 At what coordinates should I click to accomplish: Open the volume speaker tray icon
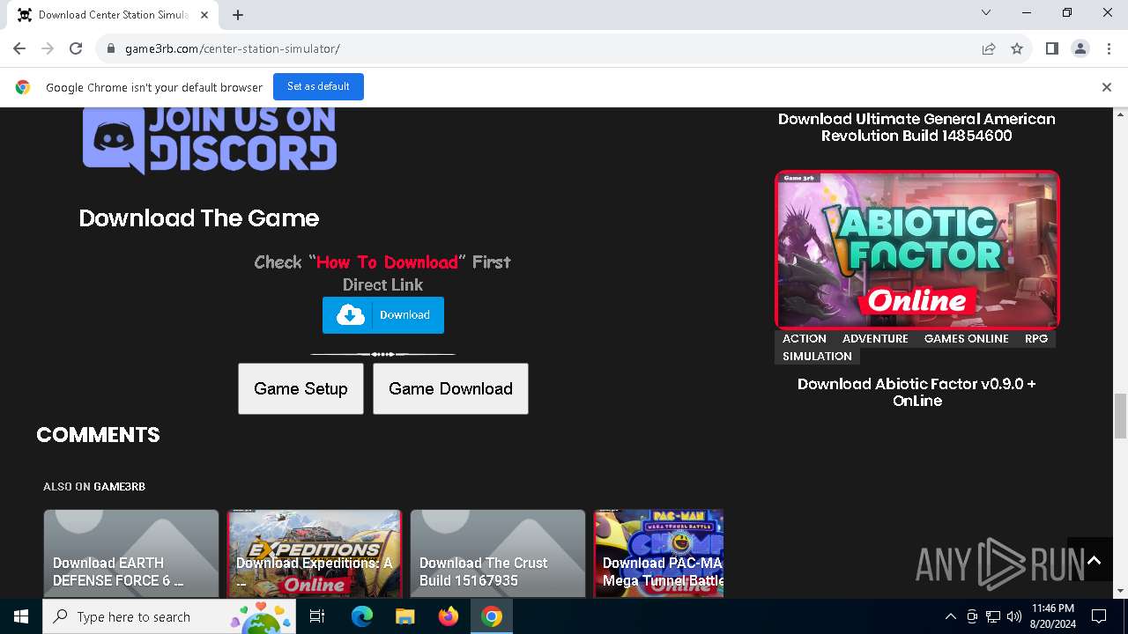click(1014, 616)
